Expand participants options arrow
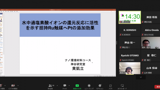The height and width of the screenshot is (90, 160). [x=57, y=85]
